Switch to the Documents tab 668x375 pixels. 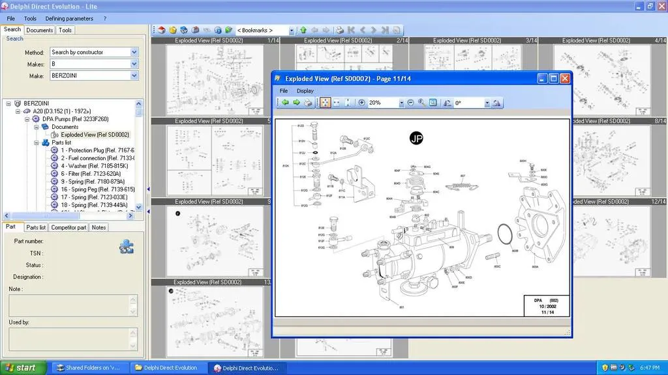40,30
